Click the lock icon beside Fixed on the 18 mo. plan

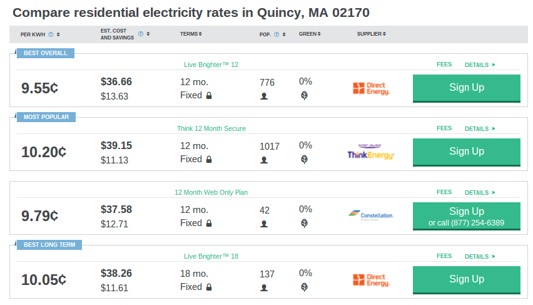[209, 287]
